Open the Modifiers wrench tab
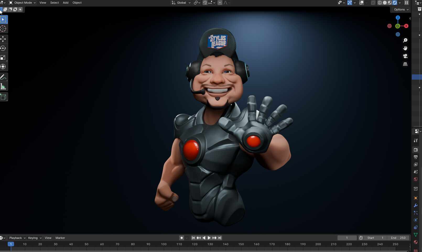This screenshot has height=252, width=422. tap(416, 205)
